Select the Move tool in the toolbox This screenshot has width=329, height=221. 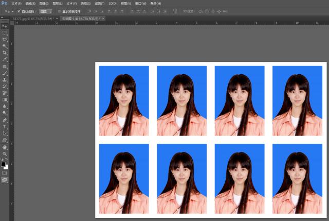click(5, 26)
